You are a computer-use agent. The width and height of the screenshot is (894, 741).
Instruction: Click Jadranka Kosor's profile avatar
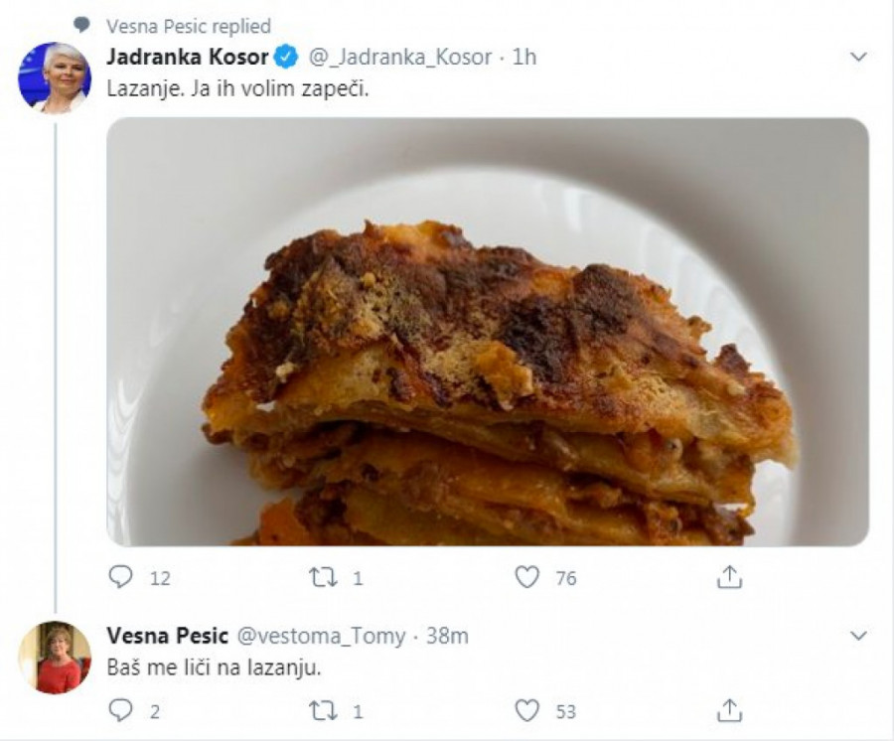tap(54, 77)
